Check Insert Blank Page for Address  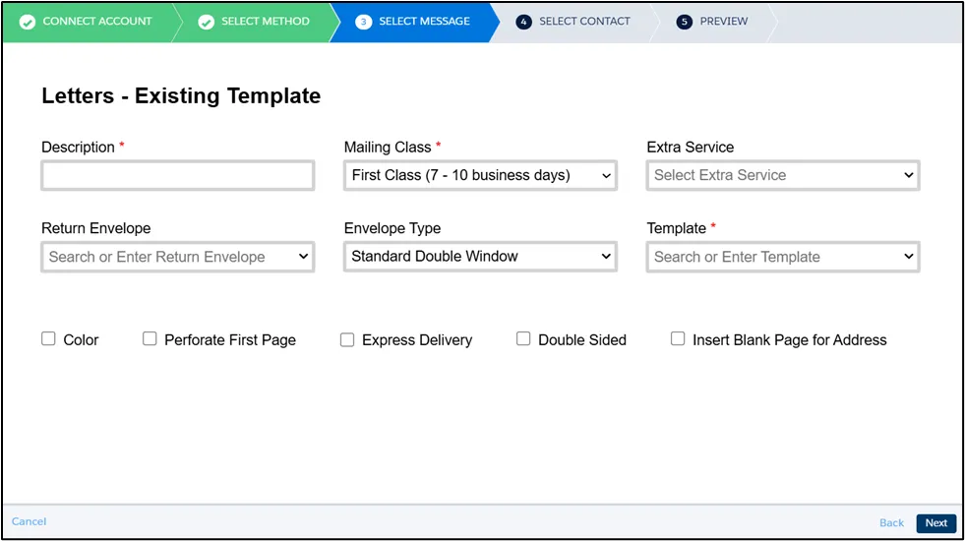click(678, 338)
